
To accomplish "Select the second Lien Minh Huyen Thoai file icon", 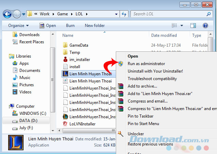I will pyautogui.click(x=65, y=81).
